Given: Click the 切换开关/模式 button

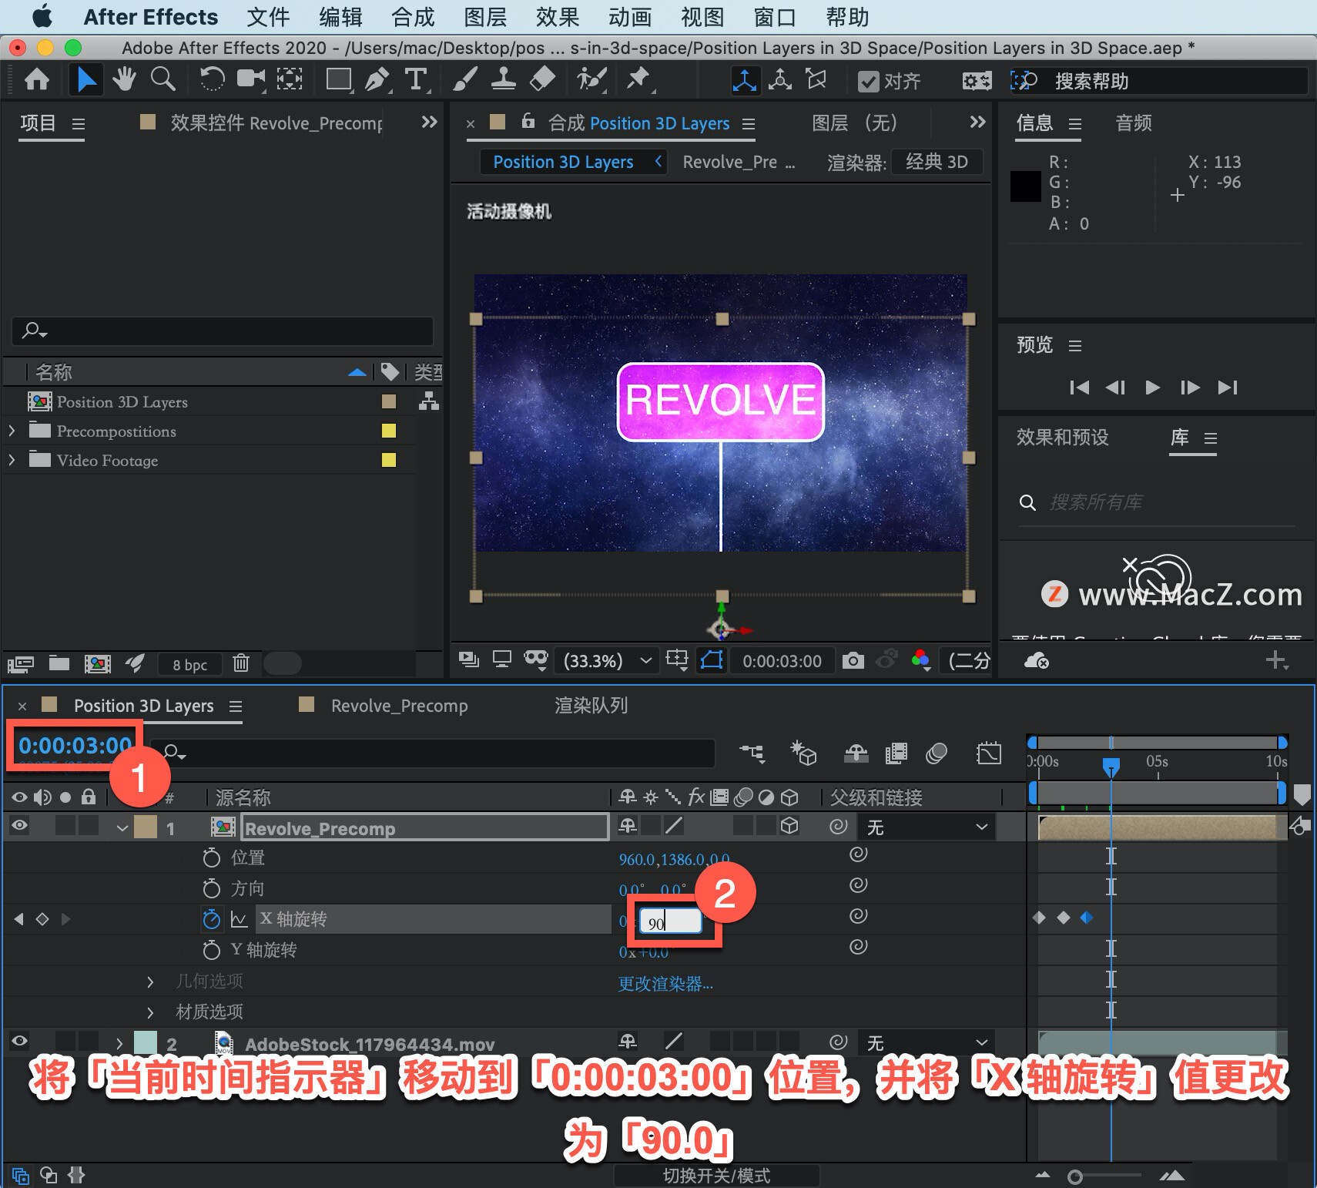Looking at the screenshot, I should click(x=716, y=1176).
